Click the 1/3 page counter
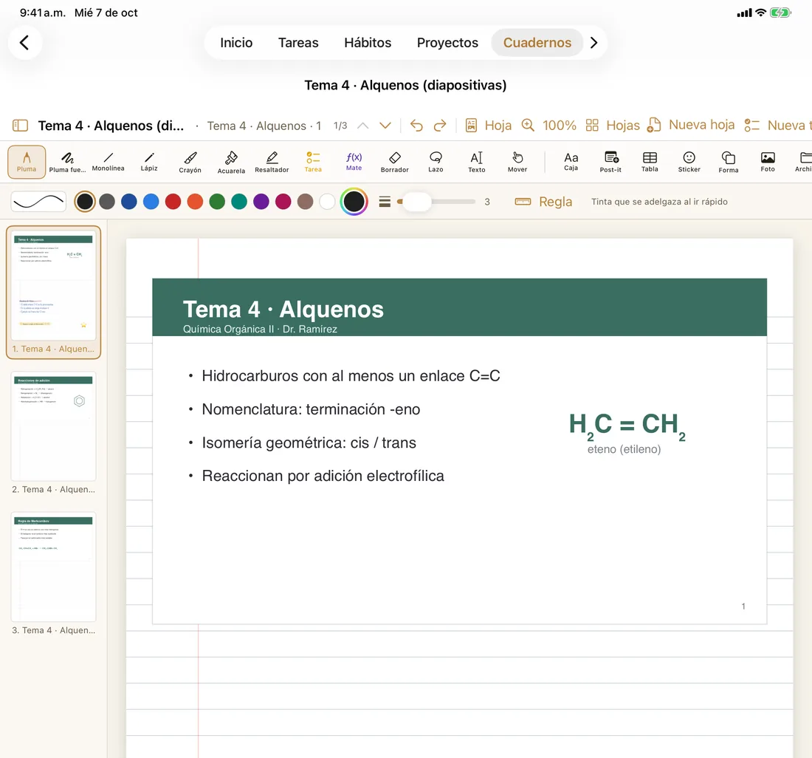Image resolution: width=812 pixels, height=758 pixels. [340, 126]
